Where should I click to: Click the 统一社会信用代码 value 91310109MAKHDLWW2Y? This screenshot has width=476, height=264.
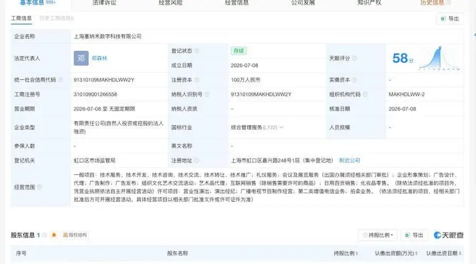(x=104, y=80)
